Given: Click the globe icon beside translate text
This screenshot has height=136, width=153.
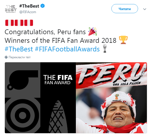Looking at the screenshot, I should click(6, 57).
